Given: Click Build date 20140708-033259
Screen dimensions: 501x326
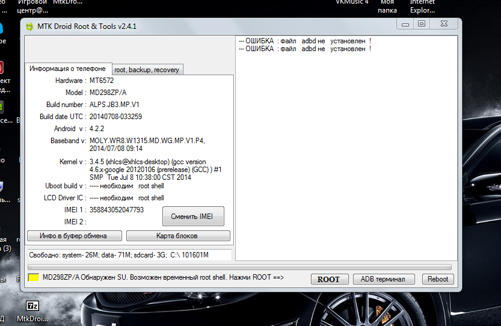Looking at the screenshot, I should pyautogui.click(x=115, y=117).
